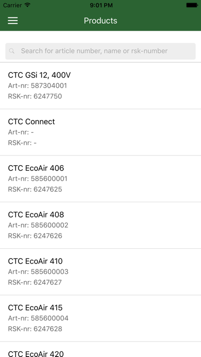
Task: Select the CTC Connect product
Action: pos(100,132)
